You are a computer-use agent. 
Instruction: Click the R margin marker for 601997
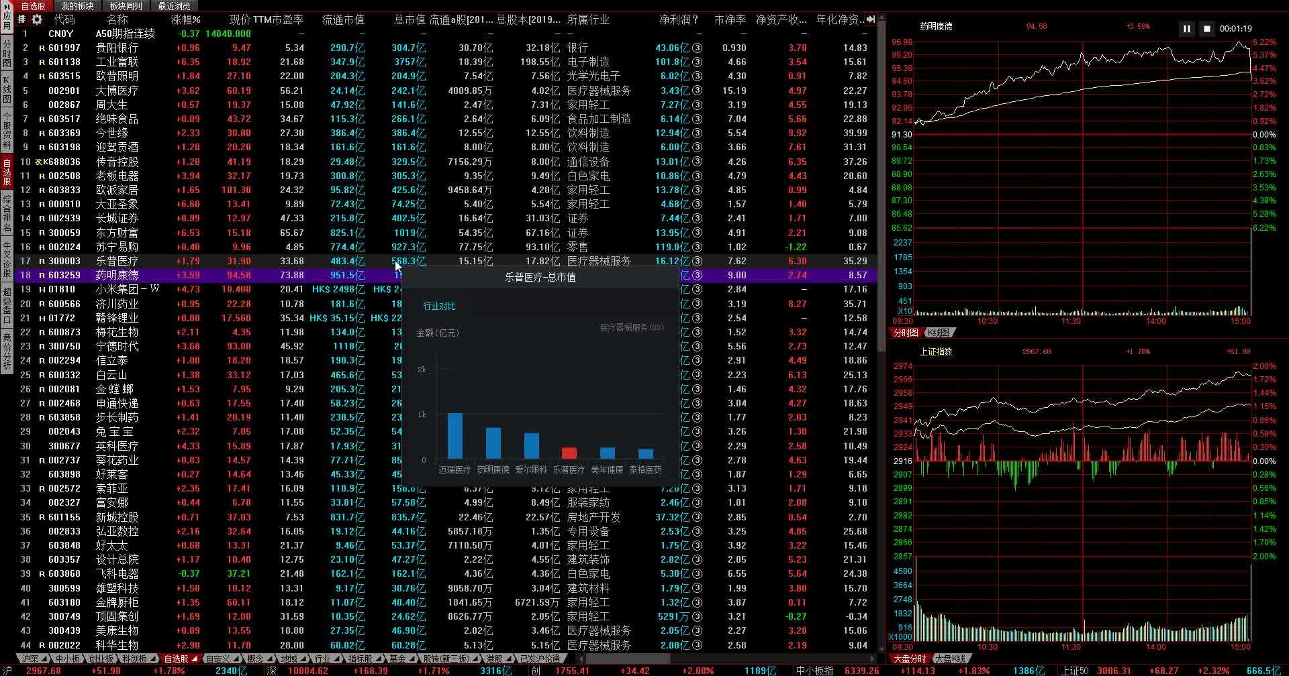coord(42,48)
